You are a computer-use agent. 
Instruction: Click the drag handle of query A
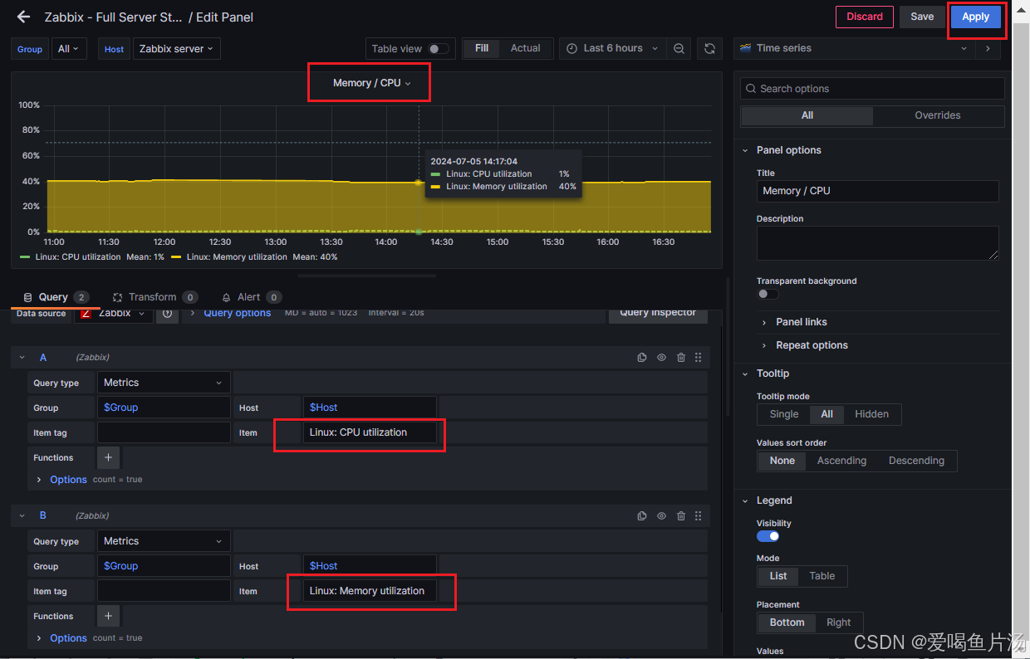tap(698, 357)
